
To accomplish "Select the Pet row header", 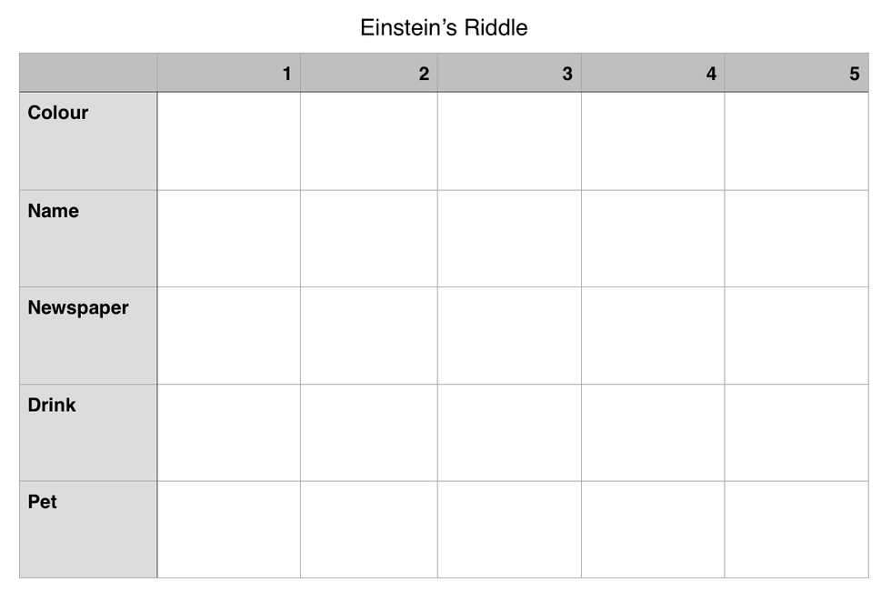I will click(x=88, y=529).
